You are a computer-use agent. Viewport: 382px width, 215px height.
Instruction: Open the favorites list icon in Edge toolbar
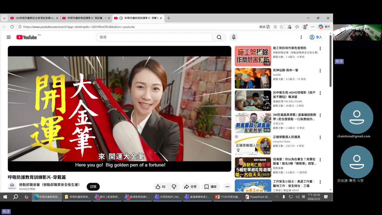tap(297, 27)
